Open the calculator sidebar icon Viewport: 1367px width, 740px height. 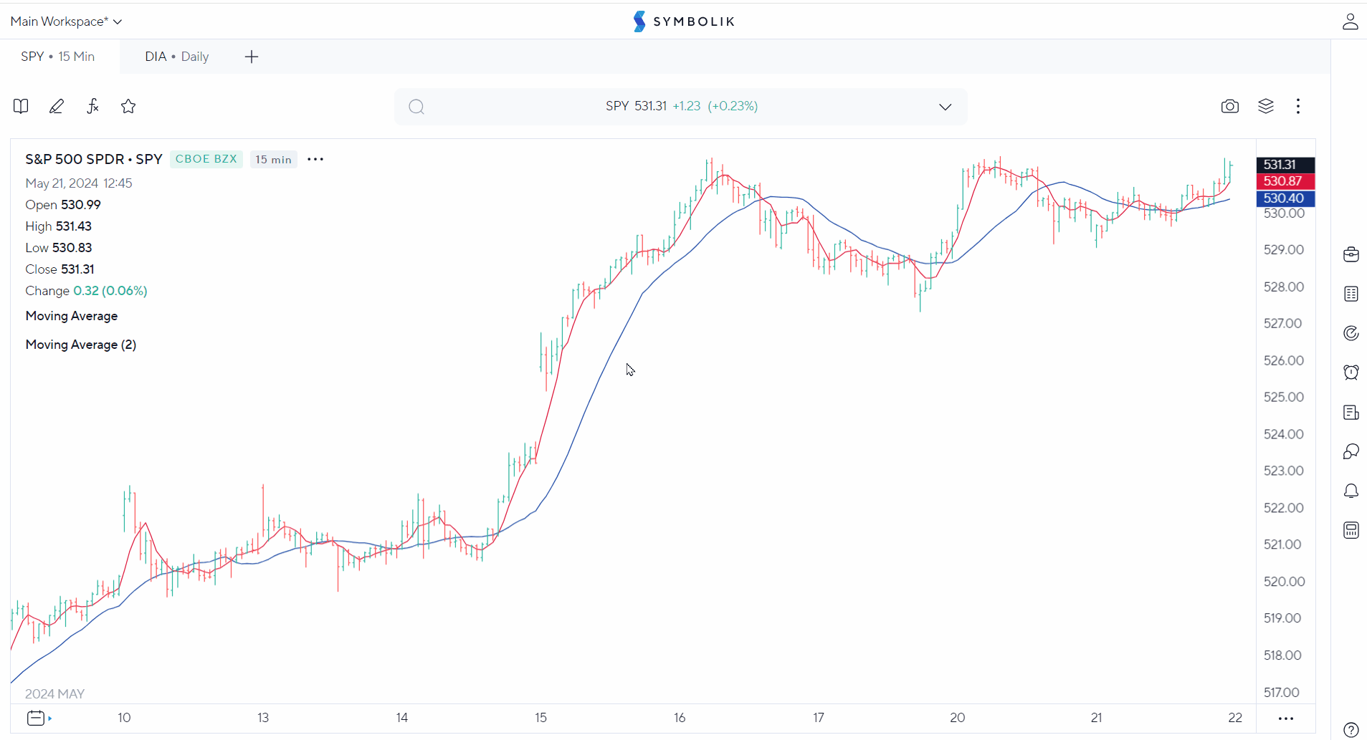pos(1351,530)
